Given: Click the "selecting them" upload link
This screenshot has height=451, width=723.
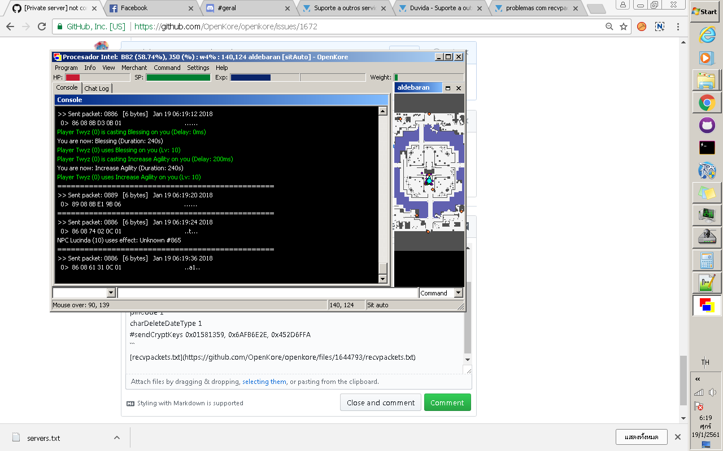Looking at the screenshot, I should tap(264, 382).
